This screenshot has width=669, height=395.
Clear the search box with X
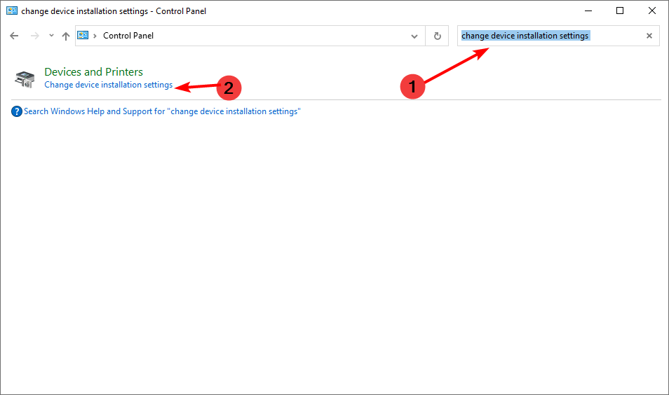[649, 36]
